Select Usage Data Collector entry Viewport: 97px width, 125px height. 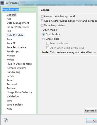tap(19, 92)
